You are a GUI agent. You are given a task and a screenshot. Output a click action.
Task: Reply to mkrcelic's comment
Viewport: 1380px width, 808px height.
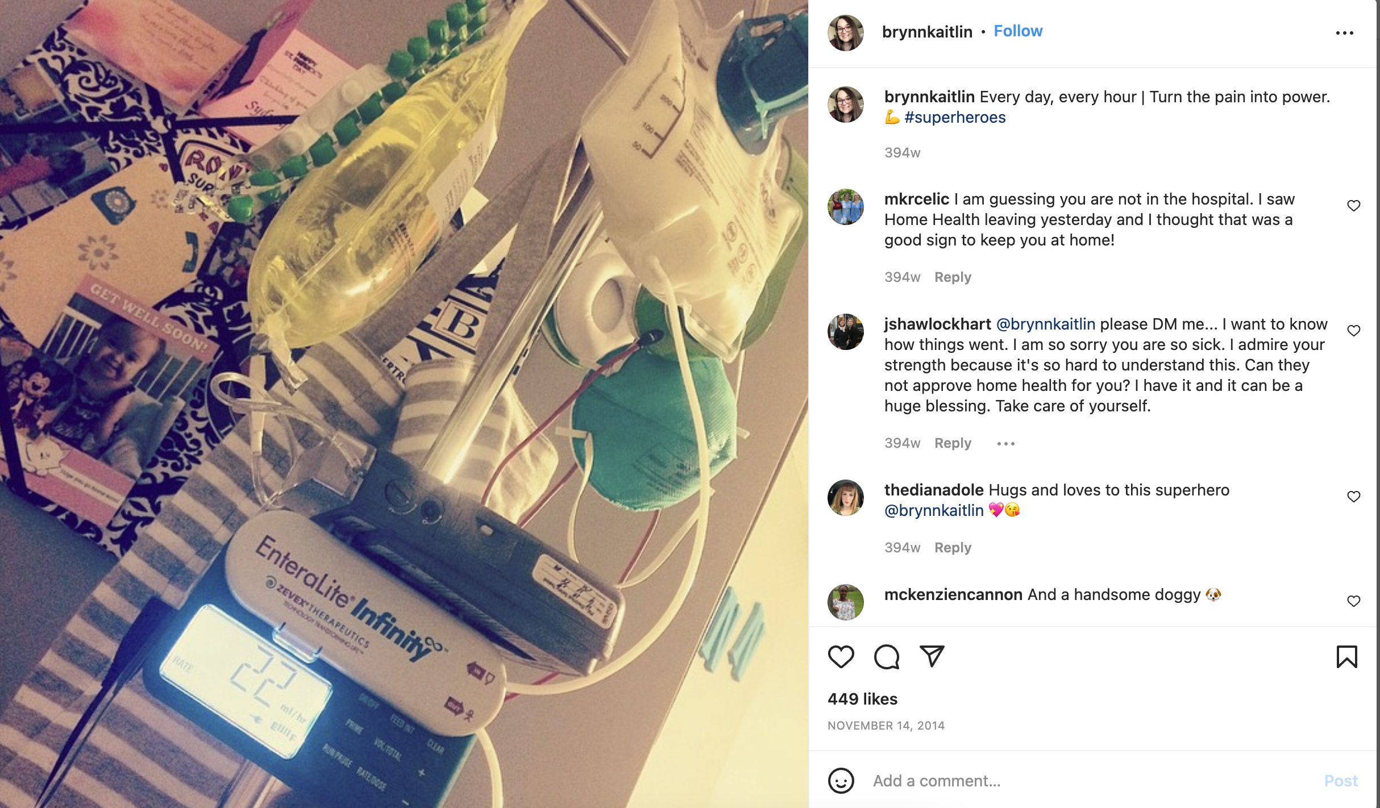[953, 277]
